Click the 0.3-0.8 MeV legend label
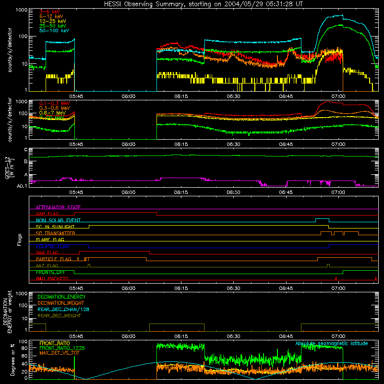This screenshot has width=384, height=384. click(55, 108)
